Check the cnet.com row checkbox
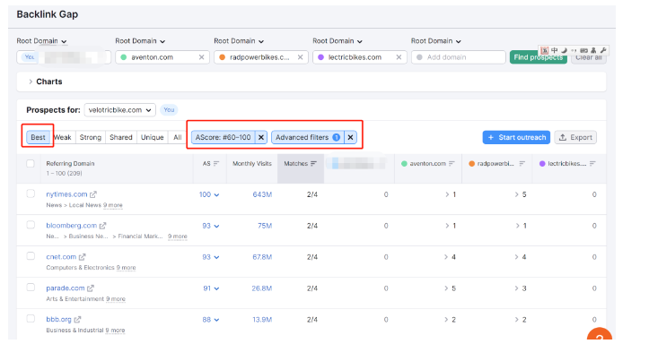The image size is (649, 361). pyautogui.click(x=31, y=256)
